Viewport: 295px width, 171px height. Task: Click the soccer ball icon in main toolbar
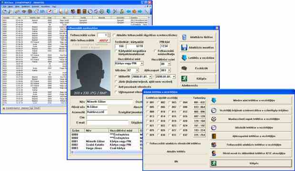[102, 11]
